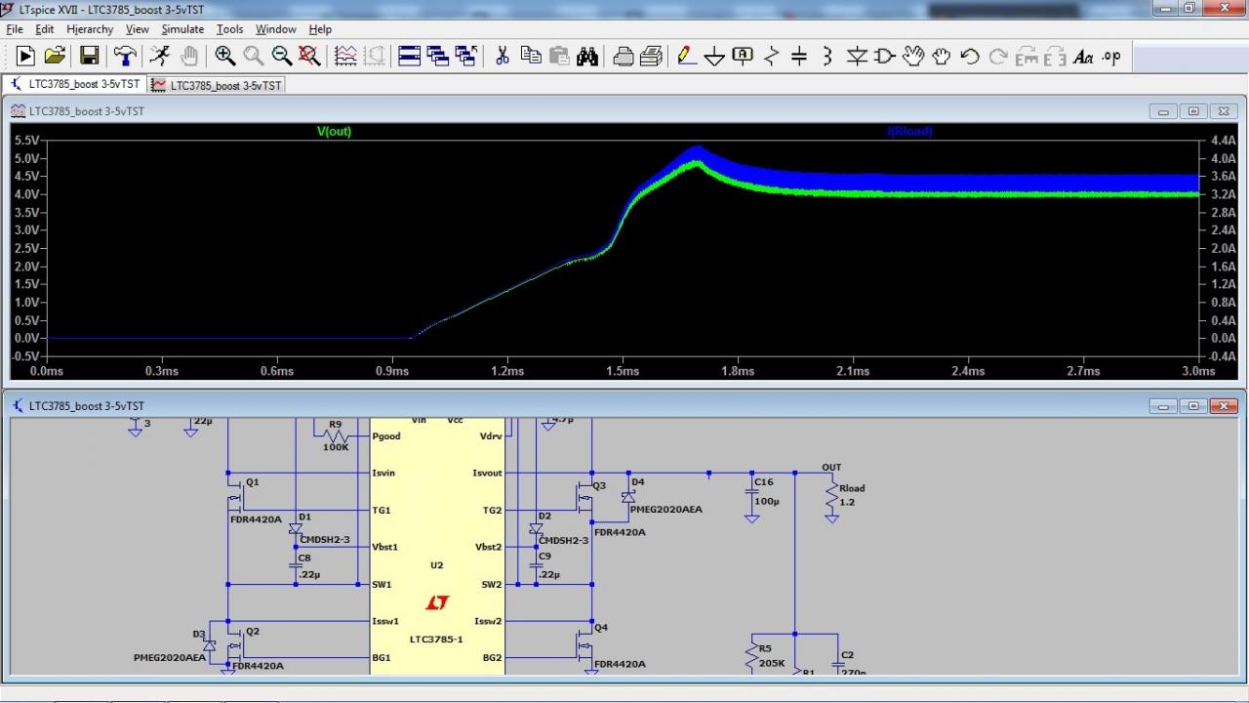Click the 5.0V voltage axis label
This screenshot has height=703, width=1249.
coord(26,158)
